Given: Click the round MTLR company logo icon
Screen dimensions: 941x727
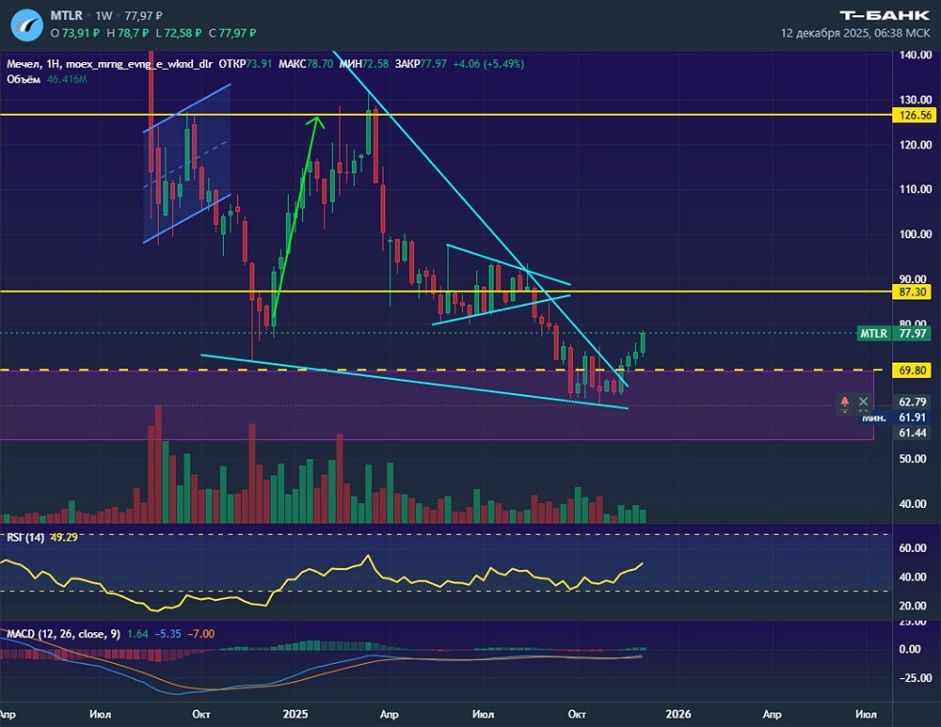Looking at the screenshot, I should 27,25.
